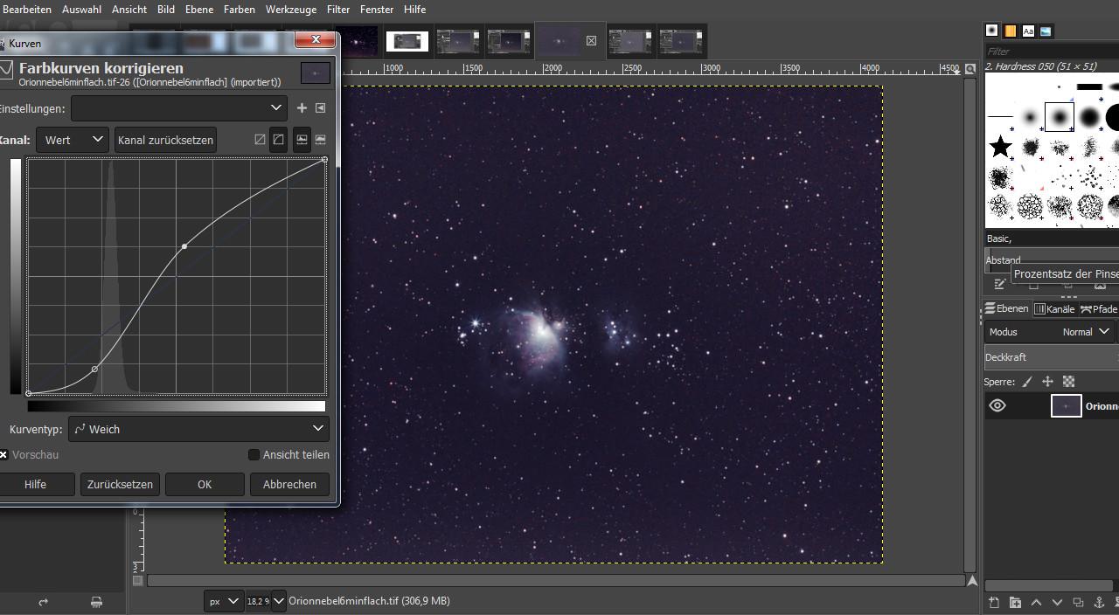
Task: Open the Werkzeuge menu
Action: pyautogui.click(x=292, y=9)
